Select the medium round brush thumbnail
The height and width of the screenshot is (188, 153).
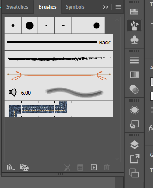[x=97, y=26]
